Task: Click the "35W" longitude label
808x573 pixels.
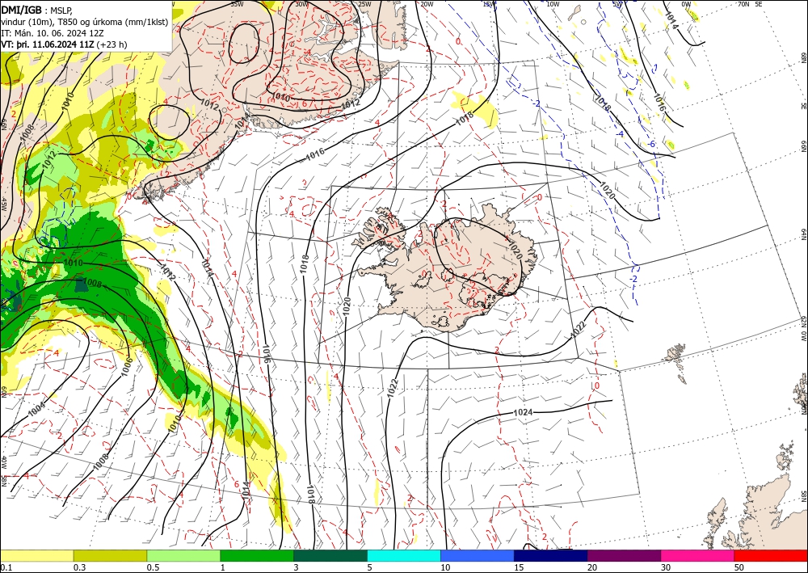Action: [237, 3]
